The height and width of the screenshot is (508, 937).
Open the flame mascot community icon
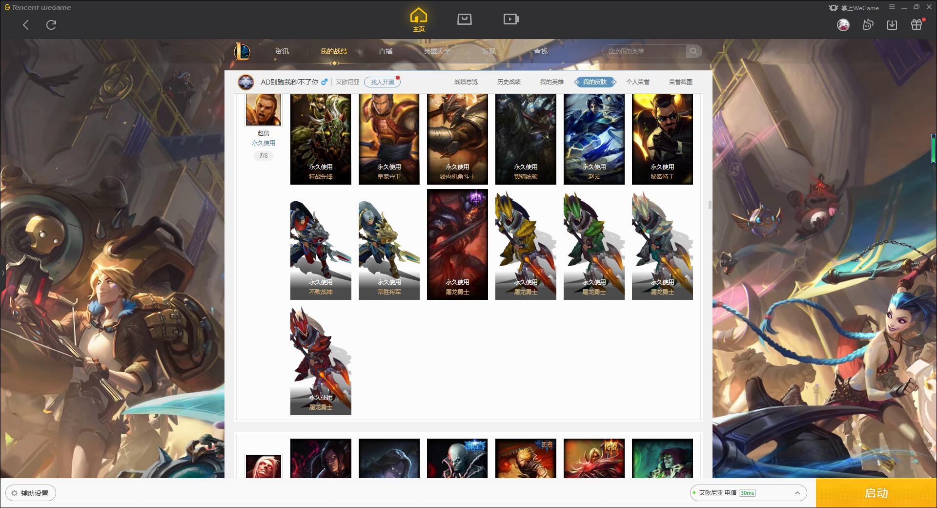[868, 25]
